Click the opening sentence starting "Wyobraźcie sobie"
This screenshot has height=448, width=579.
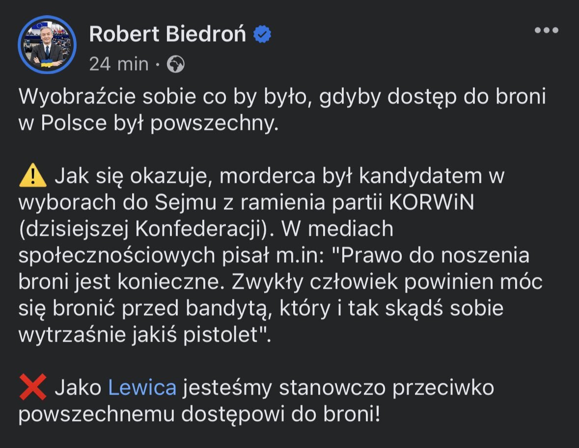tap(282, 97)
